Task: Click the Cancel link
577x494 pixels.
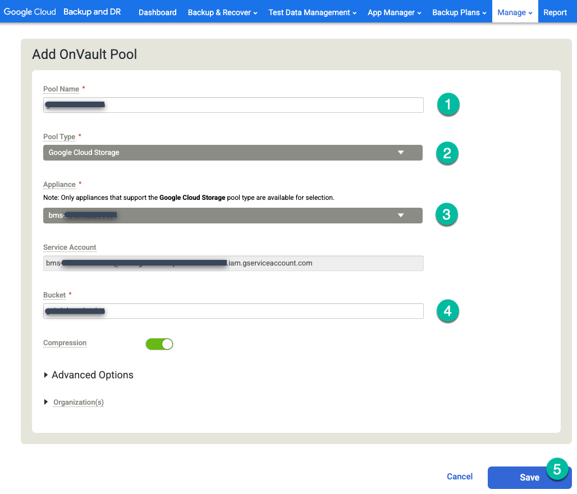Action: coord(459,476)
